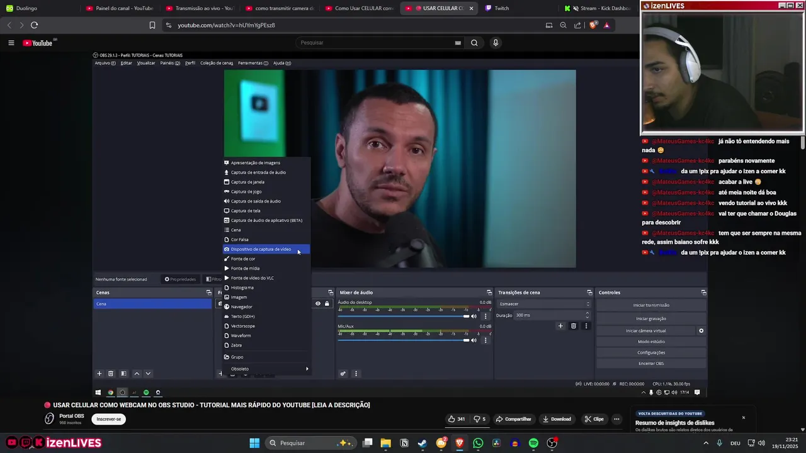Screen dimensions: 806x453
Task: Toggle Modo estúdio in Controles
Action: (x=651, y=342)
